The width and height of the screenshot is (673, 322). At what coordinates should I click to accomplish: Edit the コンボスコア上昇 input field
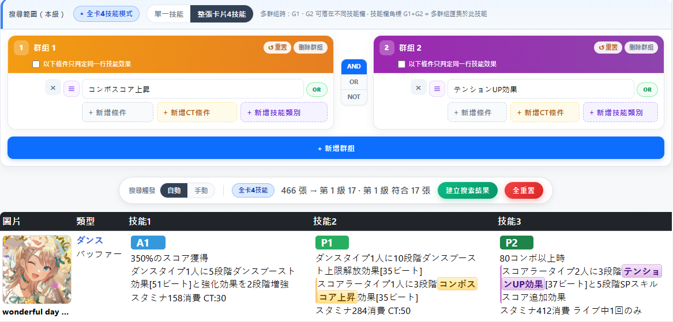click(193, 89)
